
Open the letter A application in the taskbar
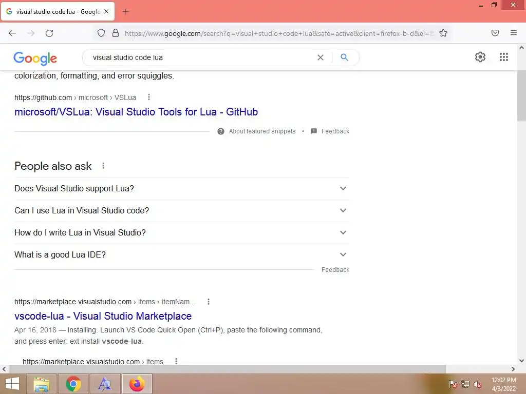105,384
